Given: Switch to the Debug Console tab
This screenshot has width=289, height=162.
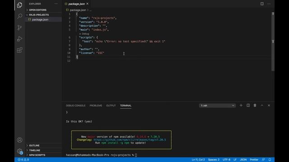Looking at the screenshot, I should [75, 106].
